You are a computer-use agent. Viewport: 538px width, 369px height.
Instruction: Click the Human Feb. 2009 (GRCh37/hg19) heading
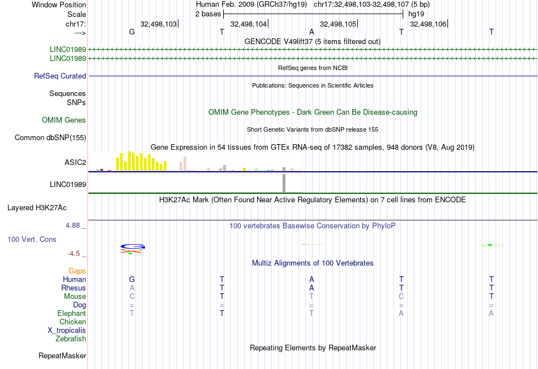click(251, 5)
